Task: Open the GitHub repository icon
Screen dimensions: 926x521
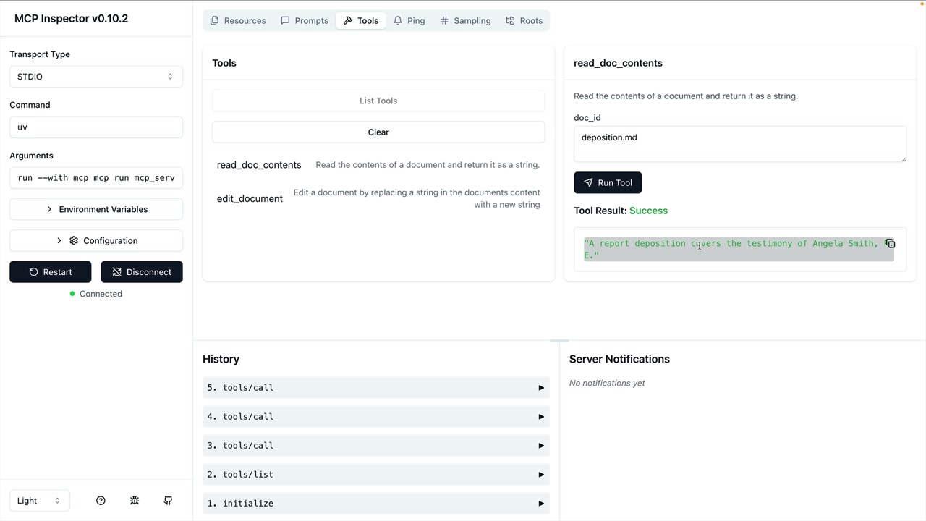Action: click(168, 501)
